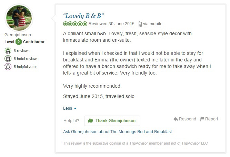Click the Respond reply arrow icon

(x=176, y=119)
